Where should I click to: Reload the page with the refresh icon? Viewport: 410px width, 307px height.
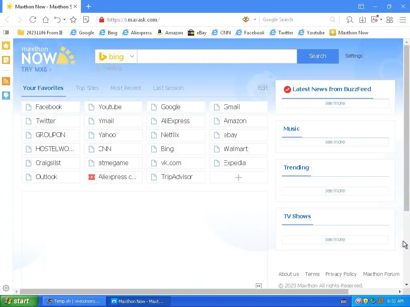point(33,20)
